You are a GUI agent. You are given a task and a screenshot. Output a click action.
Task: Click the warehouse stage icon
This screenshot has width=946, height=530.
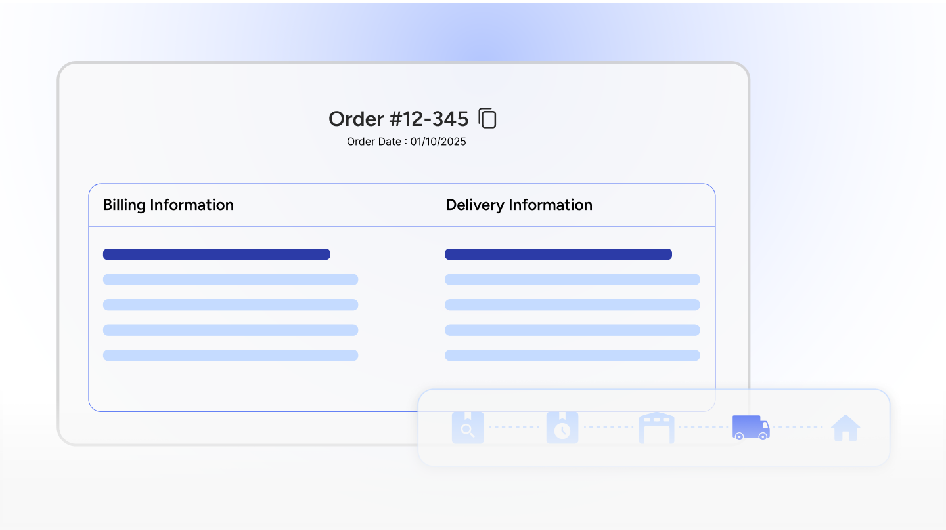pyautogui.click(x=657, y=428)
